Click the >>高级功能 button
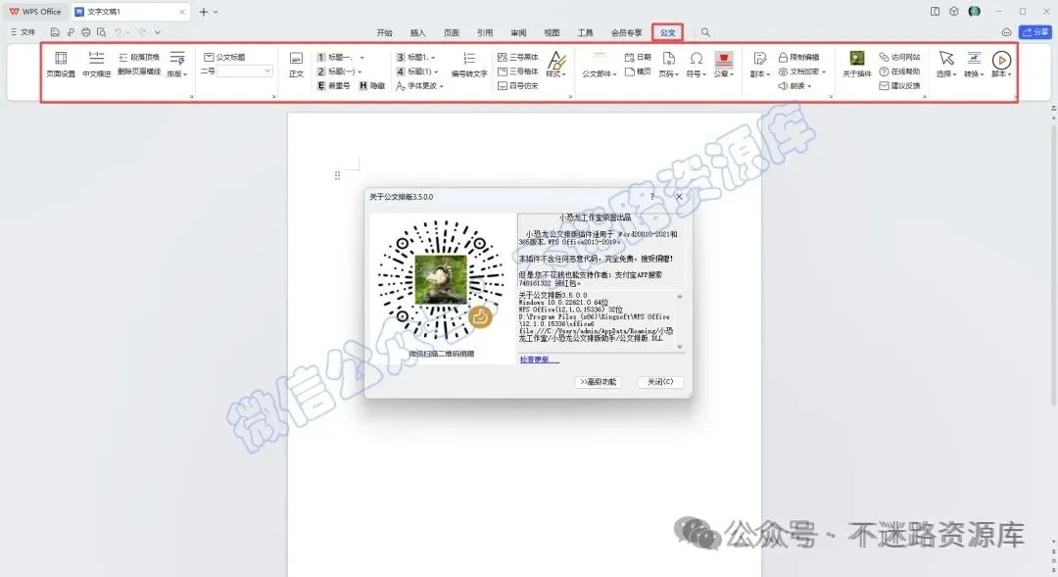 (599, 382)
